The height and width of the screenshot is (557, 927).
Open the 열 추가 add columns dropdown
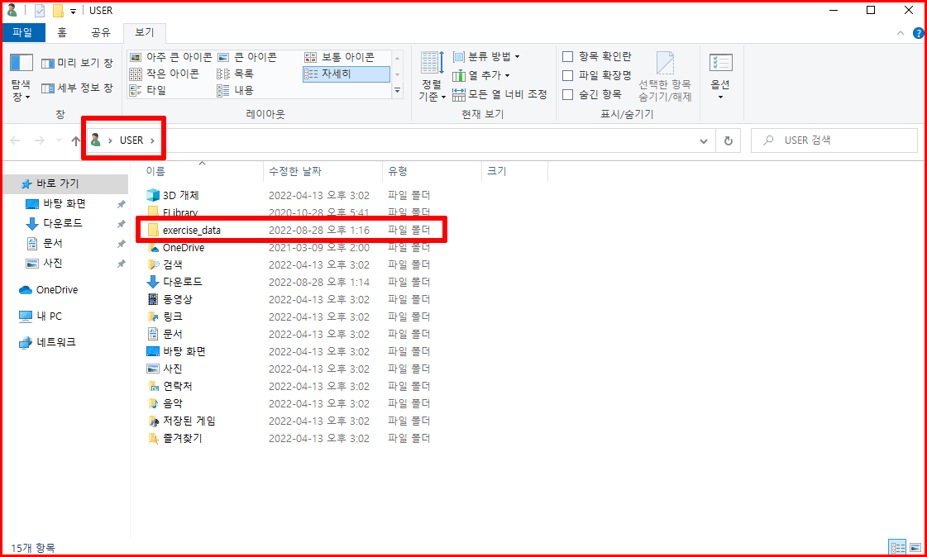pos(480,75)
